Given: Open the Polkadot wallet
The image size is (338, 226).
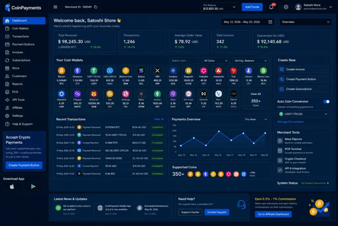Looking at the screenshot, I should [x=203, y=76].
